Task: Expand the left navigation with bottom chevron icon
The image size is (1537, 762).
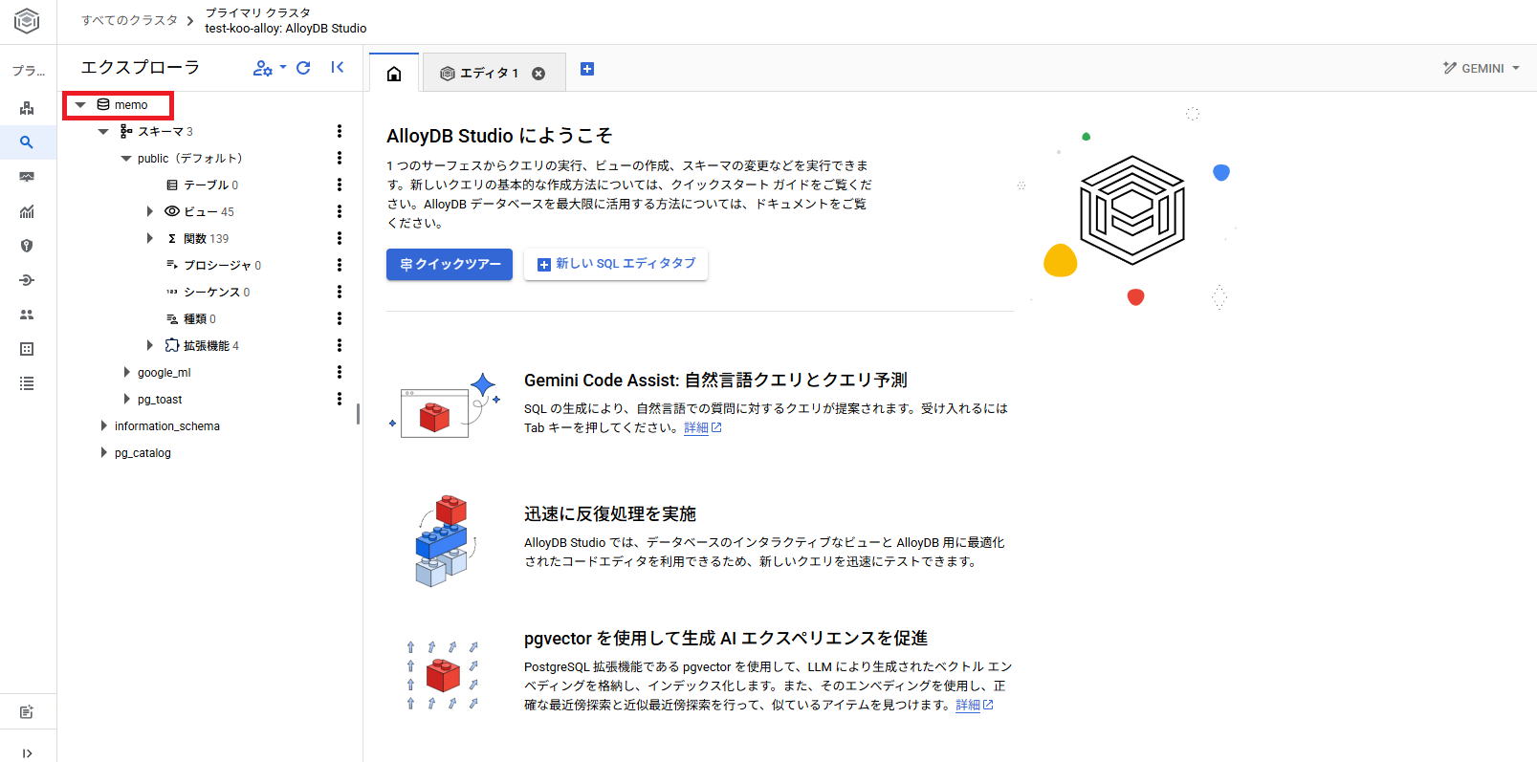Action: [x=27, y=753]
